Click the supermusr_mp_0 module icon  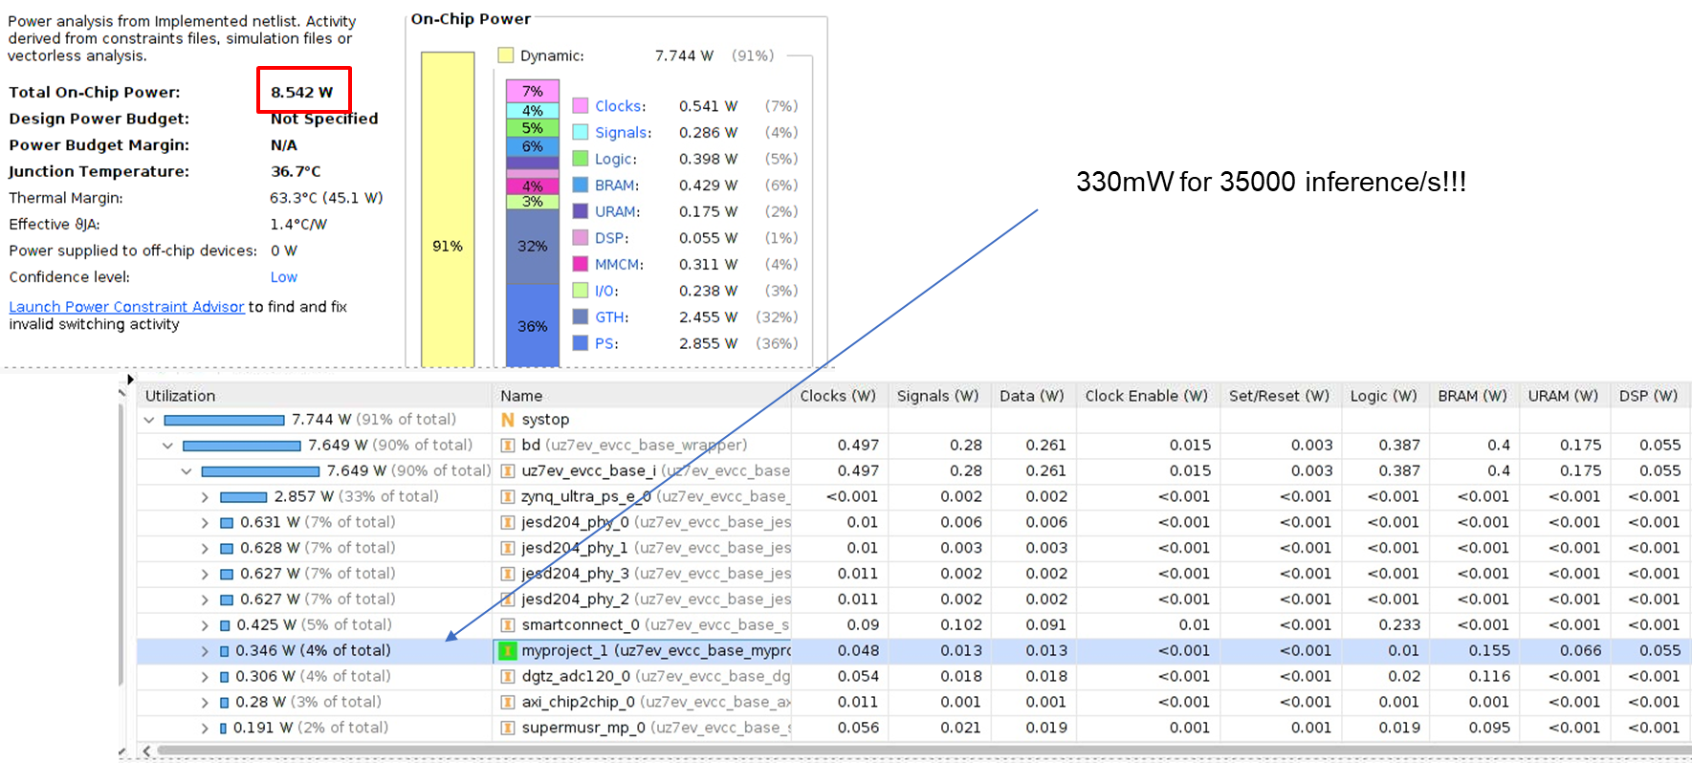(x=508, y=729)
